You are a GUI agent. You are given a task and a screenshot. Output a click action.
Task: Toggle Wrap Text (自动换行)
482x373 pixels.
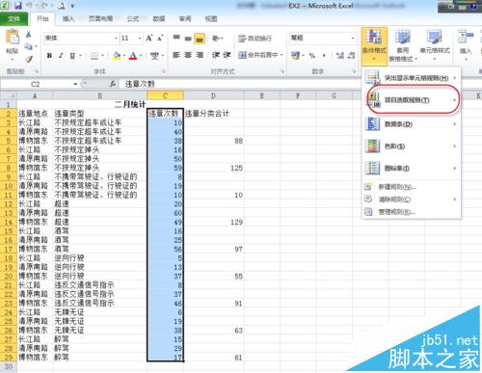tap(255, 39)
